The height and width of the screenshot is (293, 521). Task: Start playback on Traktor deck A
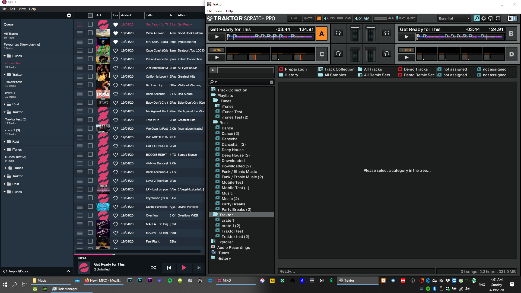pos(217,37)
